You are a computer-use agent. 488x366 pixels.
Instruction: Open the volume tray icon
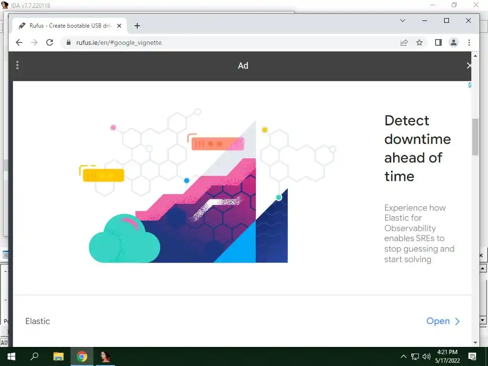pos(427,356)
